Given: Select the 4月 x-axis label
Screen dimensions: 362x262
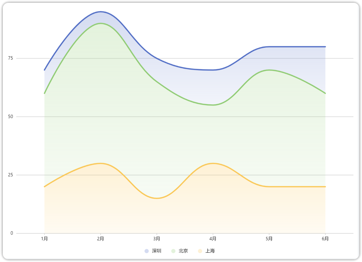Looking at the screenshot, I should (213, 239).
